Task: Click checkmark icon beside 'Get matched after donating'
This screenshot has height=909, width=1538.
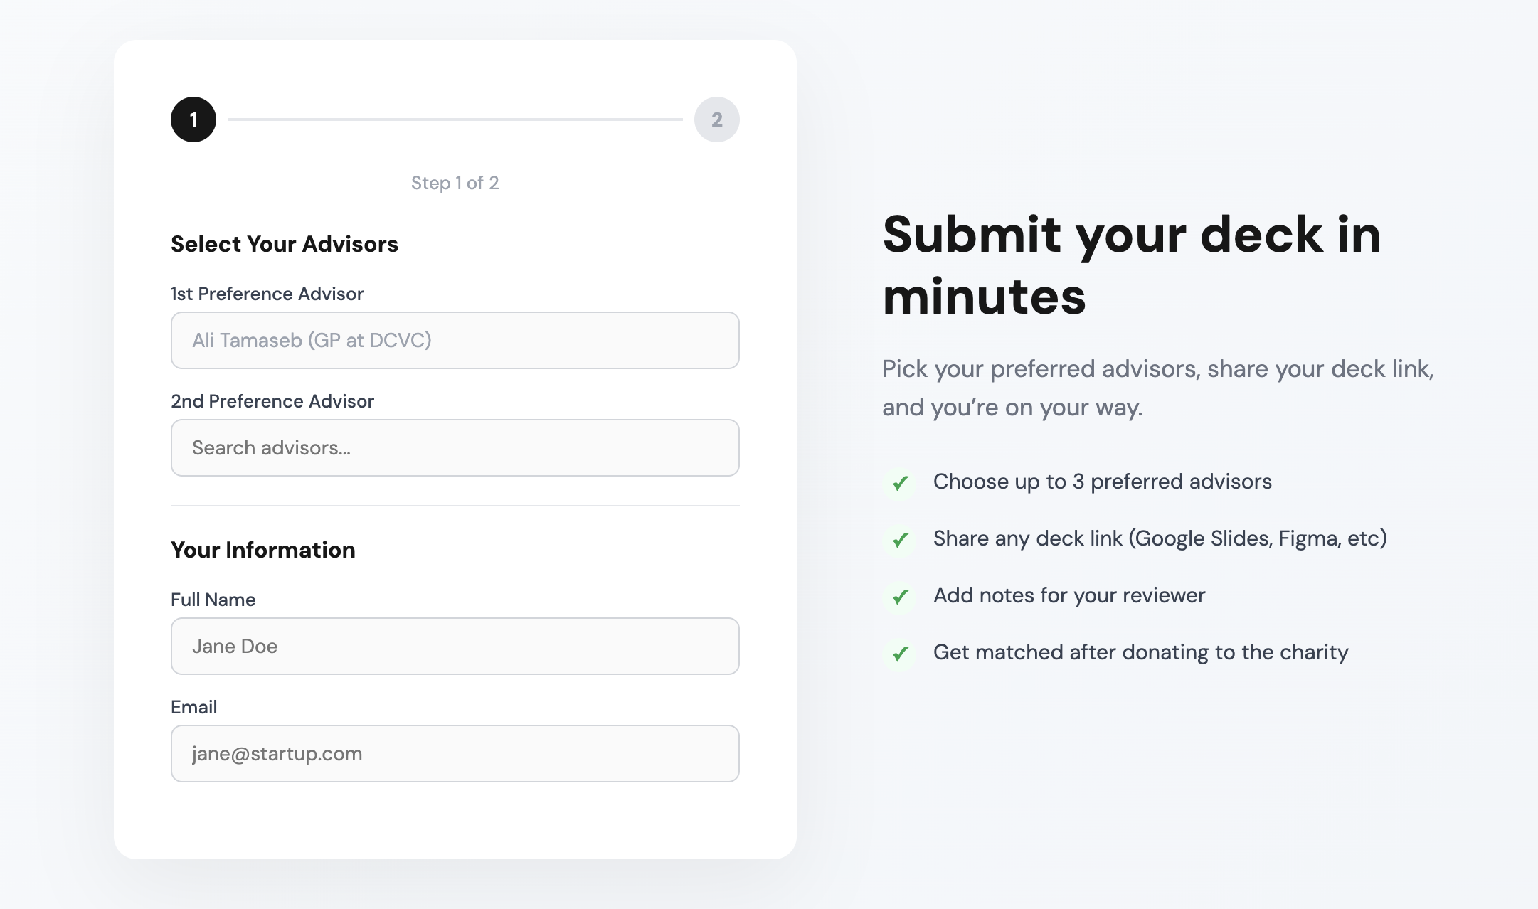Action: [x=900, y=653]
